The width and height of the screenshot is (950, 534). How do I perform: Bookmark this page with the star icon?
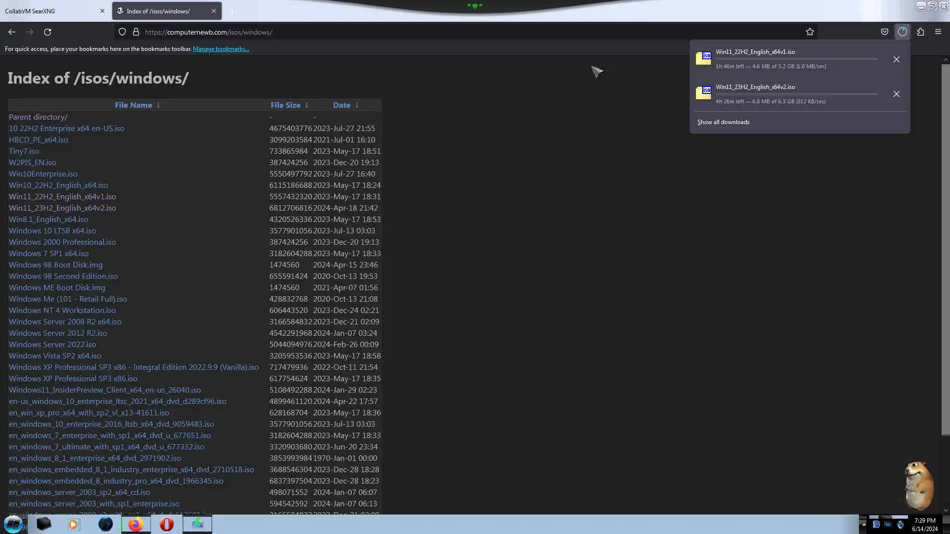pos(809,32)
